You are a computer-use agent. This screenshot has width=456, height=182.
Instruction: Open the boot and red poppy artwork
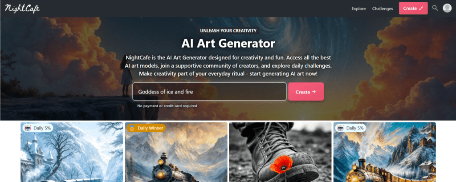[280, 152]
